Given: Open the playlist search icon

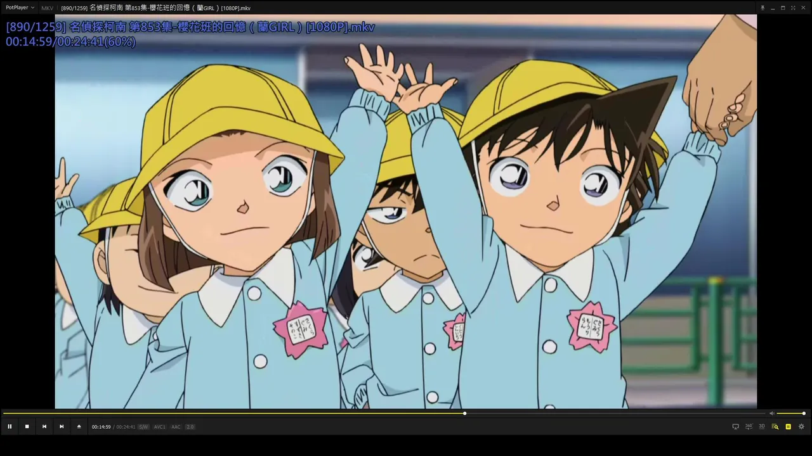Looking at the screenshot, I should (775, 427).
